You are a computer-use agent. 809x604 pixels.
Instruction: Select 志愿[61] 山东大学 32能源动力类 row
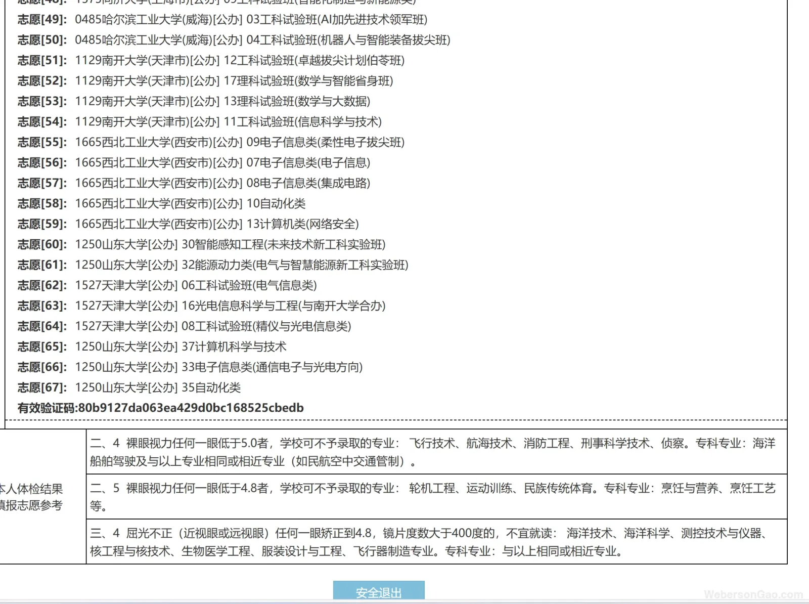[x=213, y=265]
